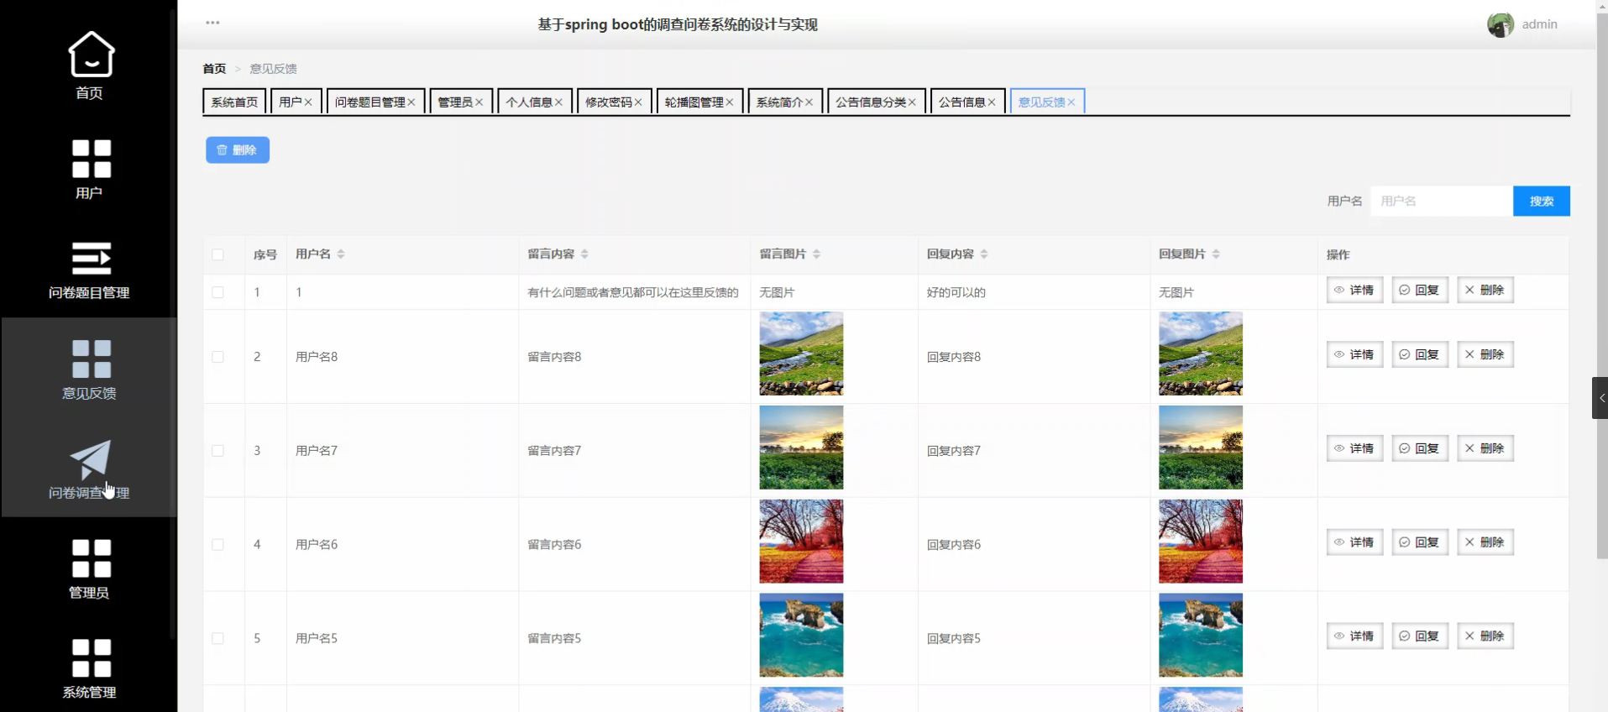Close the 管理员 tab
Image resolution: width=1608 pixels, height=712 pixels.
click(x=479, y=102)
